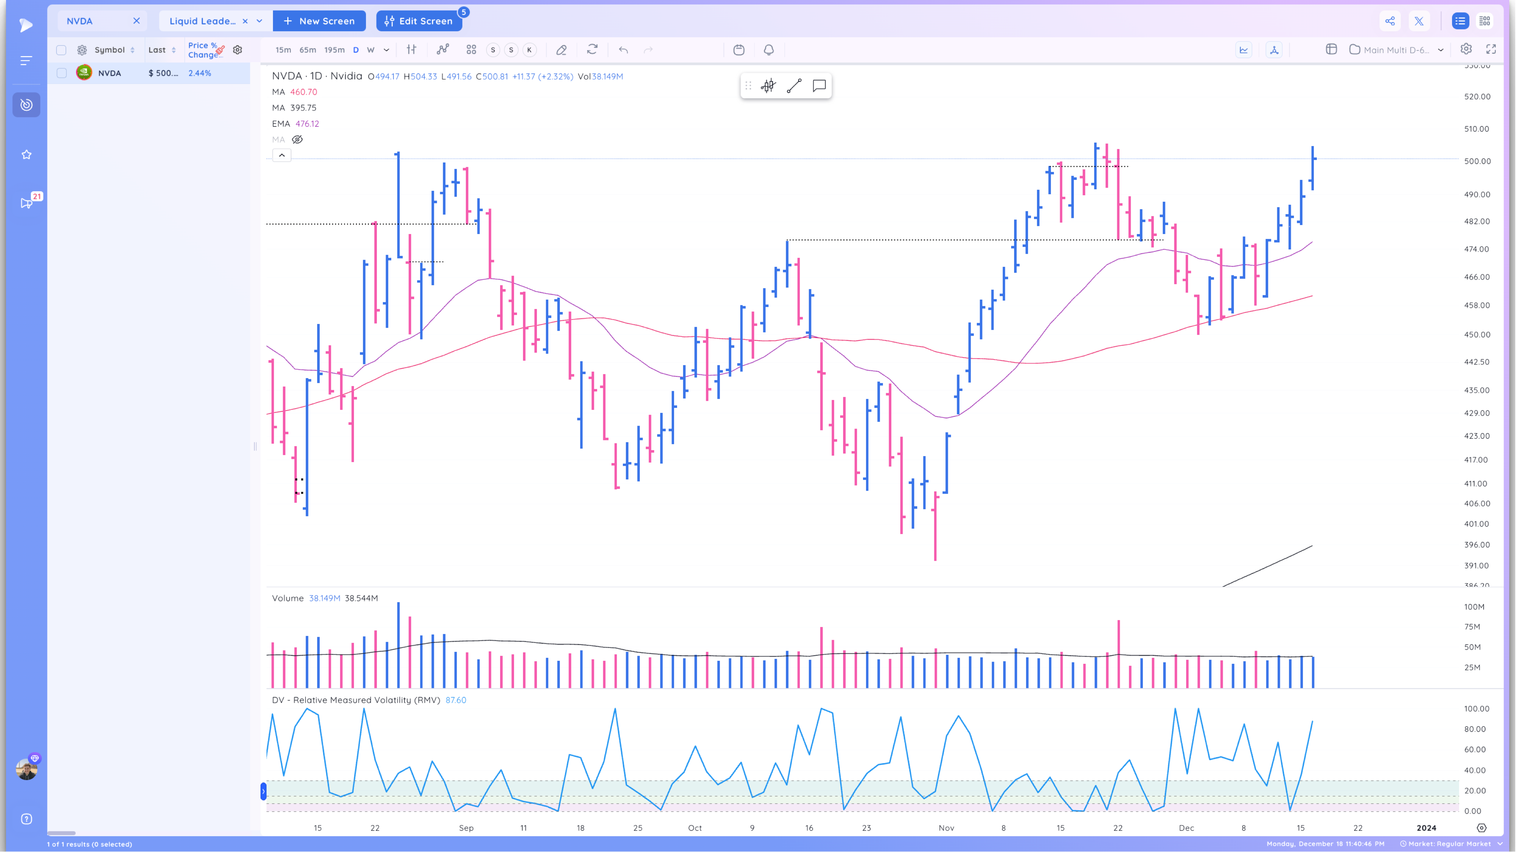1516x852 pixels.
Task: Select the daily D timeframe
Action: (x=356, y=50)
